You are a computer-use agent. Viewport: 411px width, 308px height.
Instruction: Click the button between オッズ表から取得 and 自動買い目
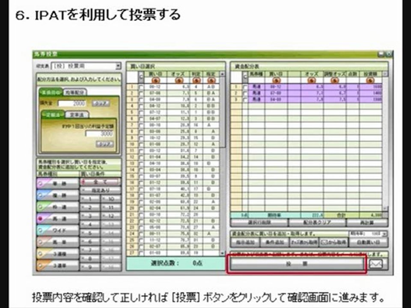point(334,242)
